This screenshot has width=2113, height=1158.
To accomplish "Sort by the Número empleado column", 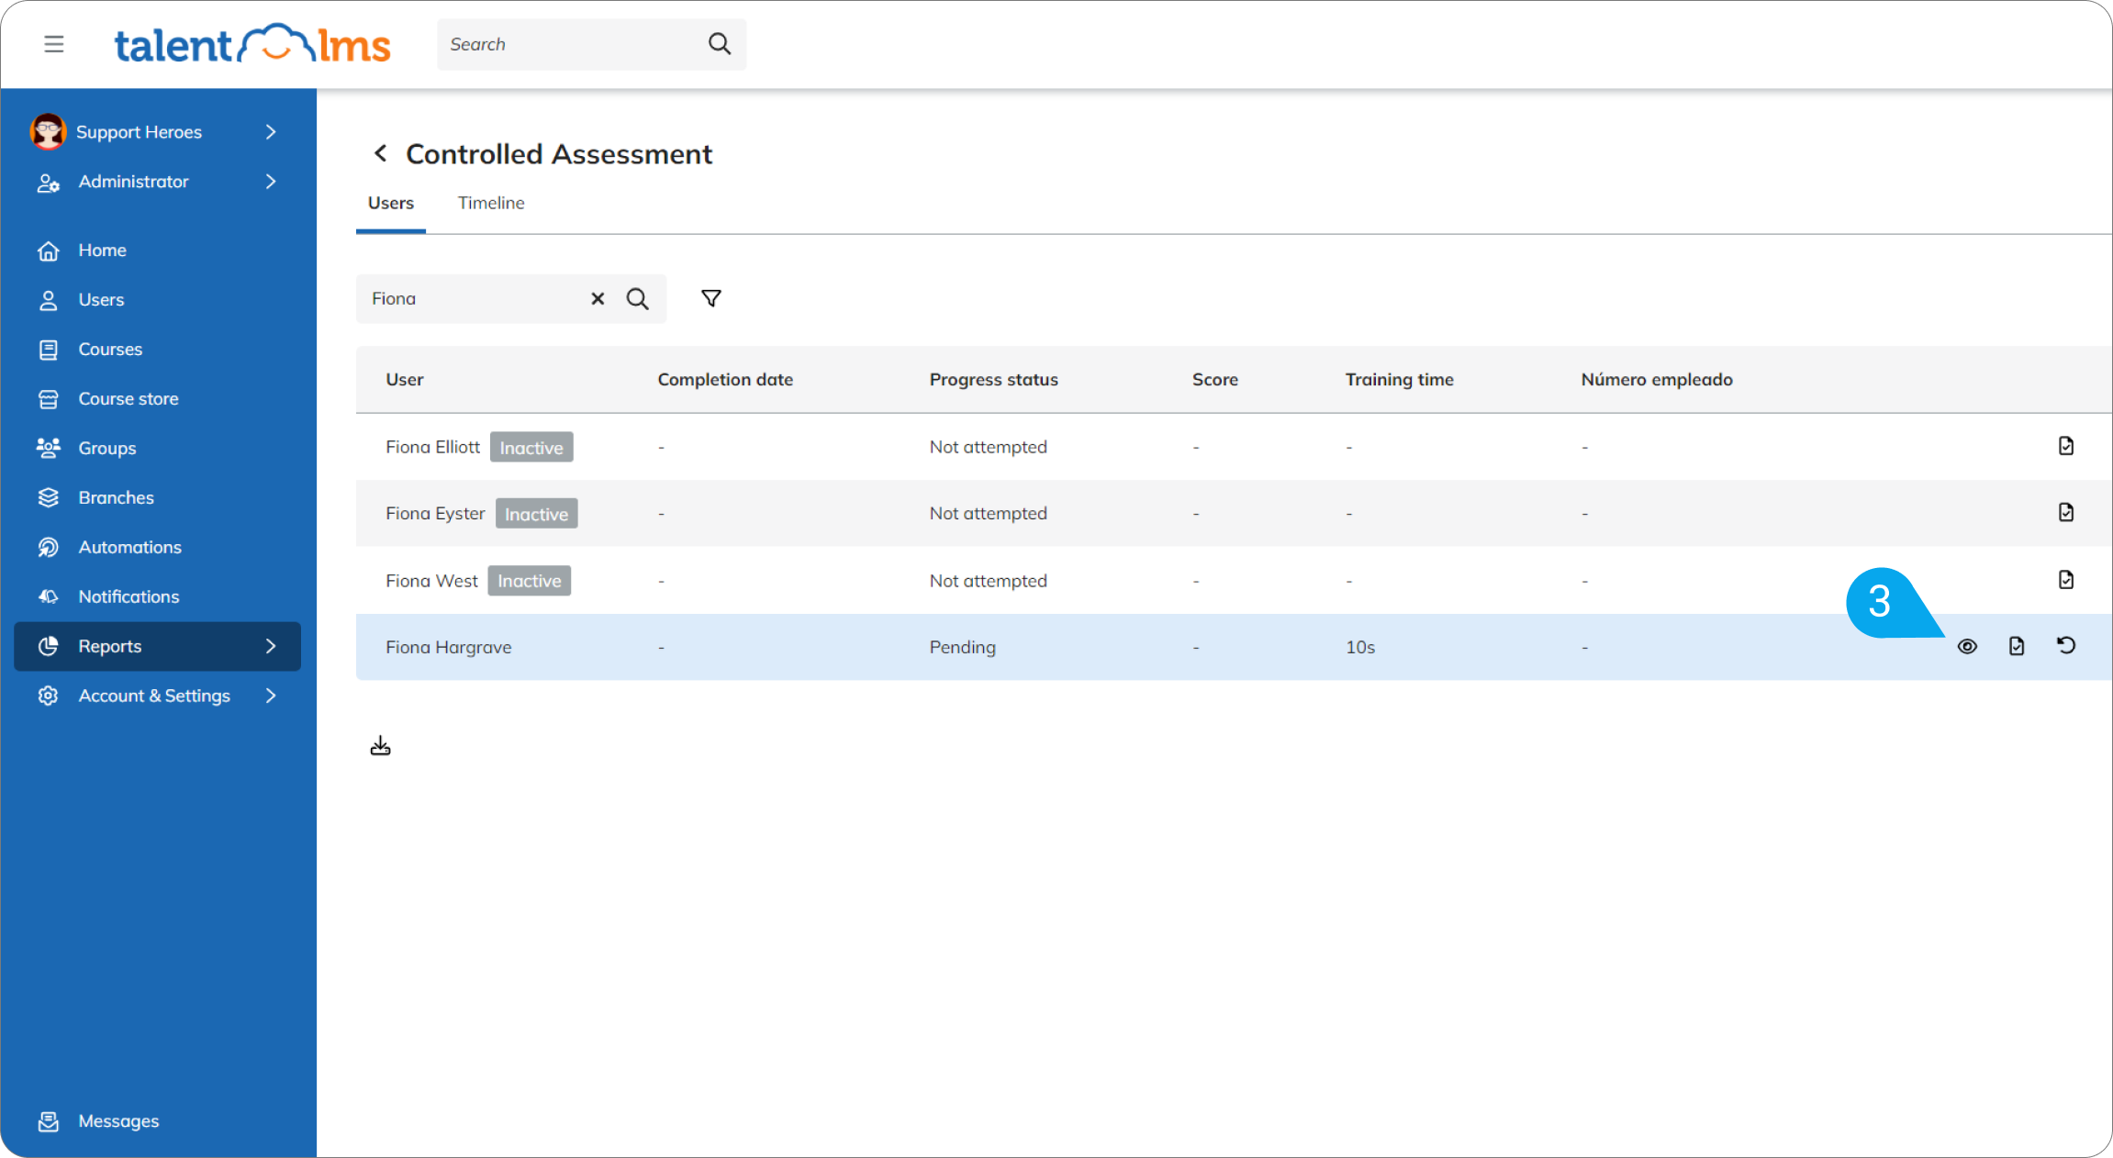I will [1657, 380].
